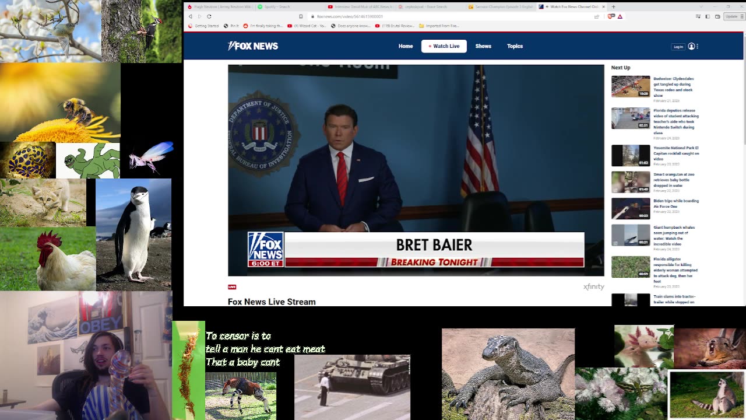Close the Watch Fox News Channel tab

[x=603, y=6]
